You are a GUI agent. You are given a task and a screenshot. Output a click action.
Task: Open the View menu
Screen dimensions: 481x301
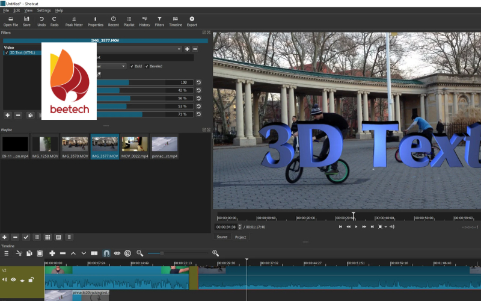pos(28,10)
